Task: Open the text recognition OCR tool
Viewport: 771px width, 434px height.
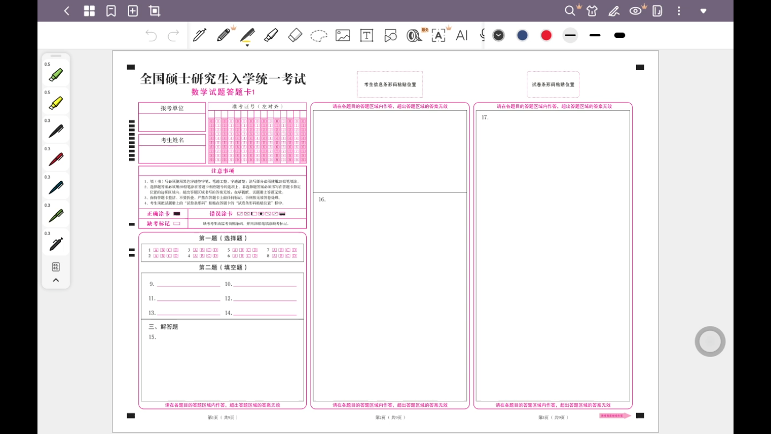Action: pyautogui.click(x=439, y=35)
